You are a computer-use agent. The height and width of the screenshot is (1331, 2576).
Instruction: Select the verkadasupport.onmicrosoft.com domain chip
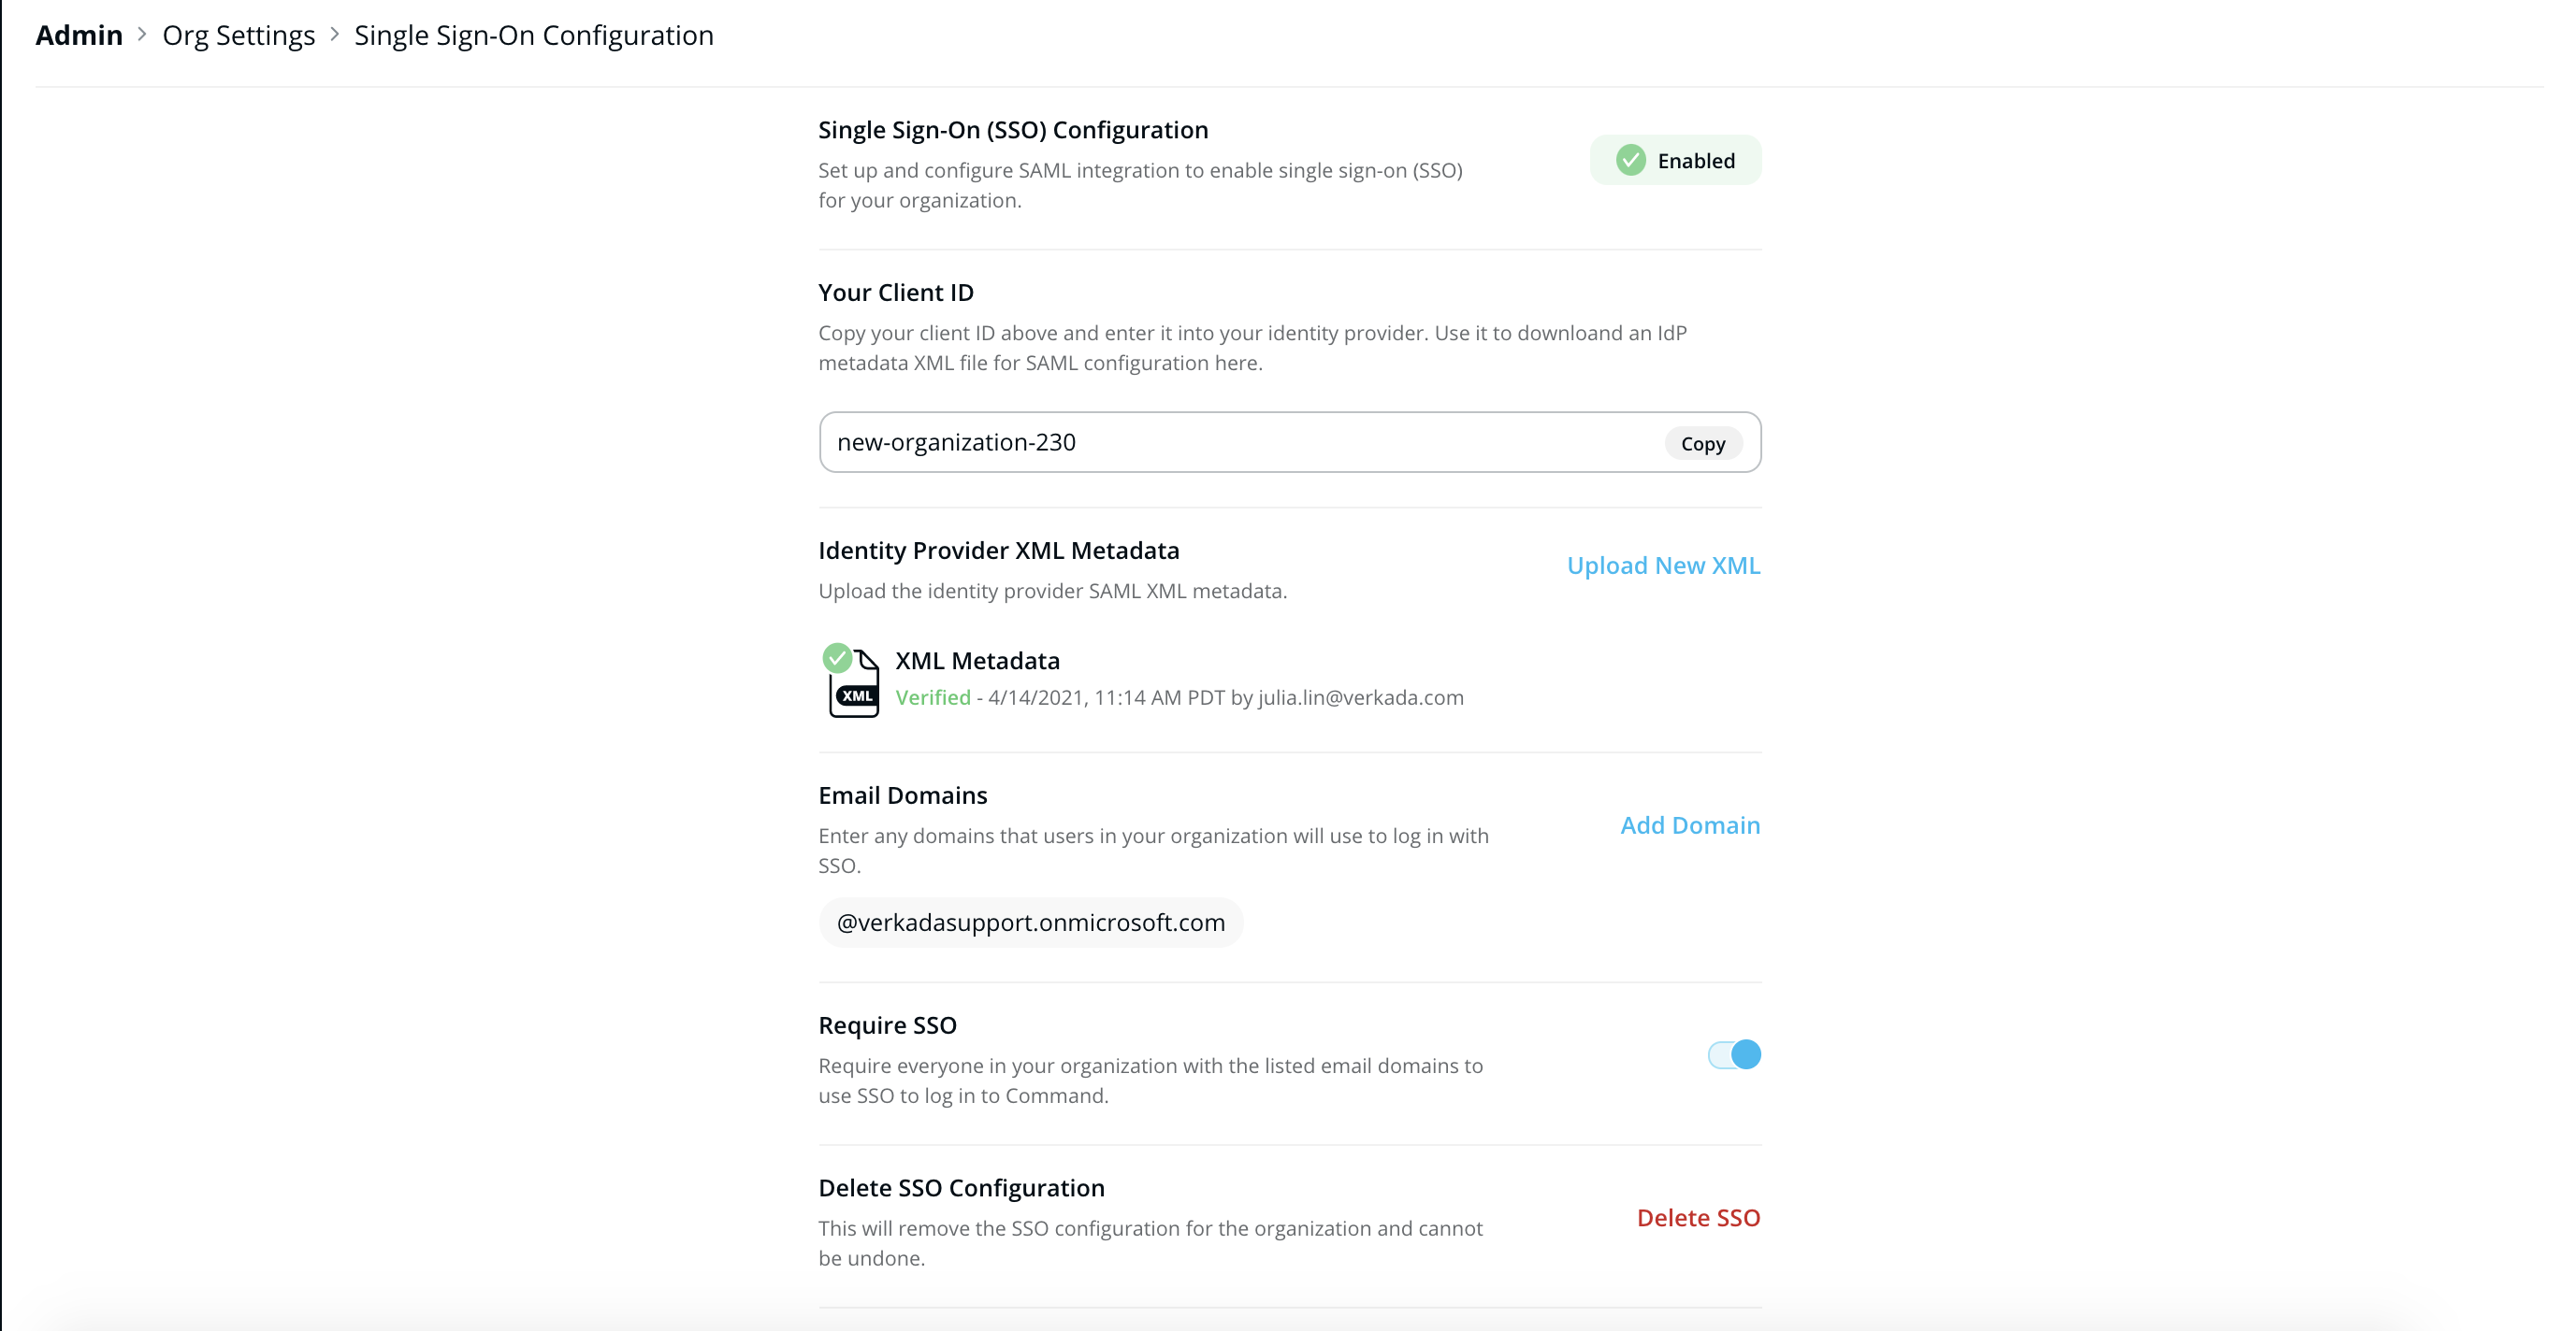1030,922
